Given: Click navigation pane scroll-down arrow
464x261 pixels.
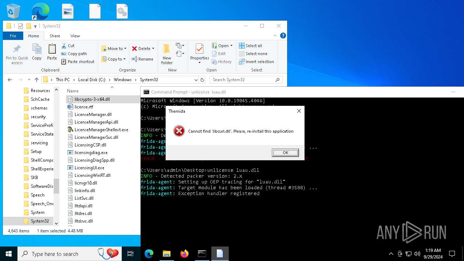Looking at the screenshot, I should tap(56, 223).
